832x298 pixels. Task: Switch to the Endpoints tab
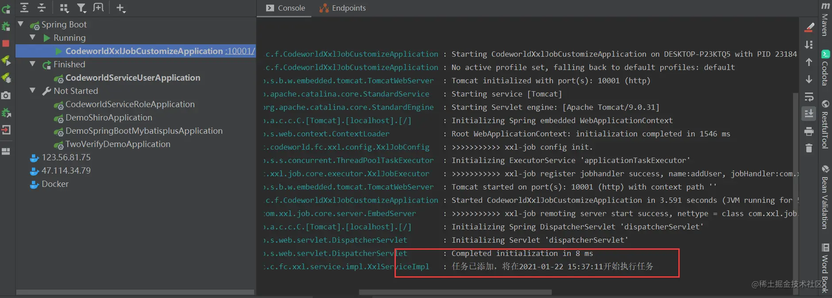click(343, 8)
